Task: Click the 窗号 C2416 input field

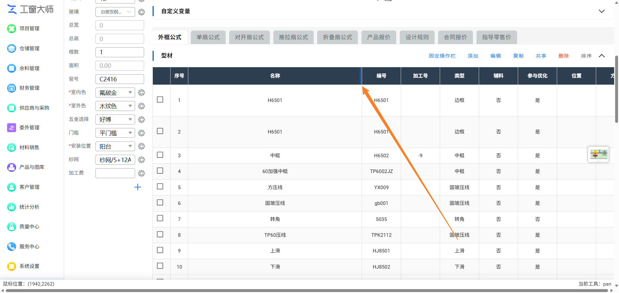Action: coord(120,79)
